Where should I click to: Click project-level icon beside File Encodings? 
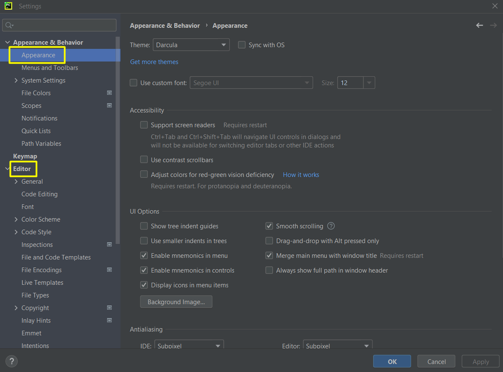[109, 270]
